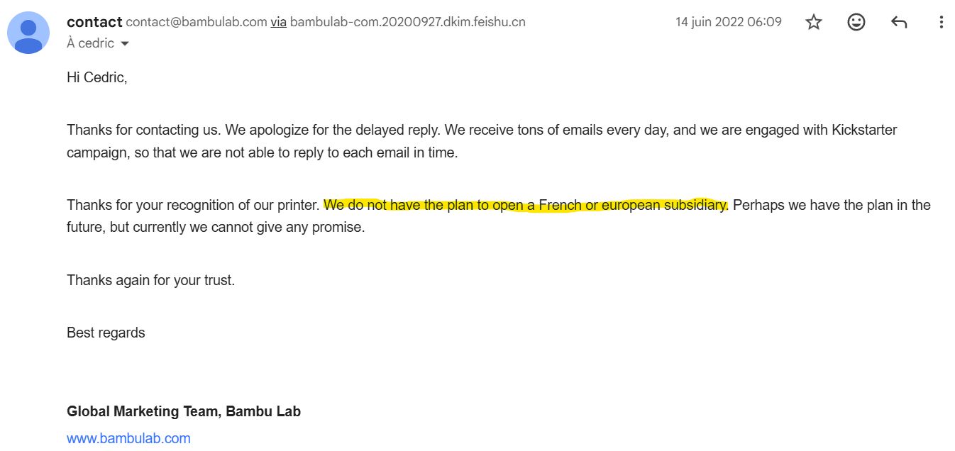
Task: Click the sender's profile avatar
Action: click(x=28, y=33)
